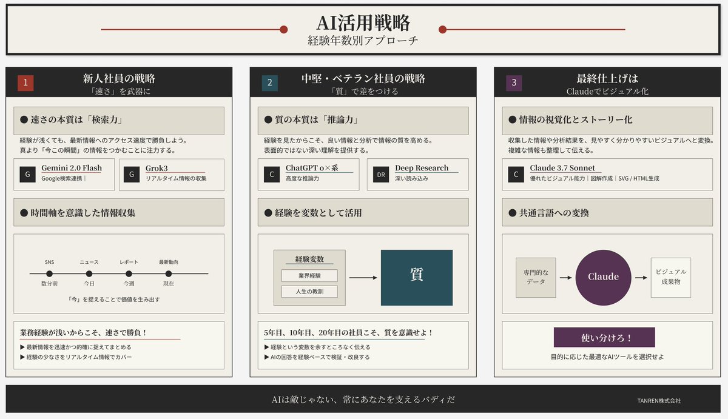Click the teal number 2 badge
The width and height of the screenshot is (728, 419).
click(270, 83)
